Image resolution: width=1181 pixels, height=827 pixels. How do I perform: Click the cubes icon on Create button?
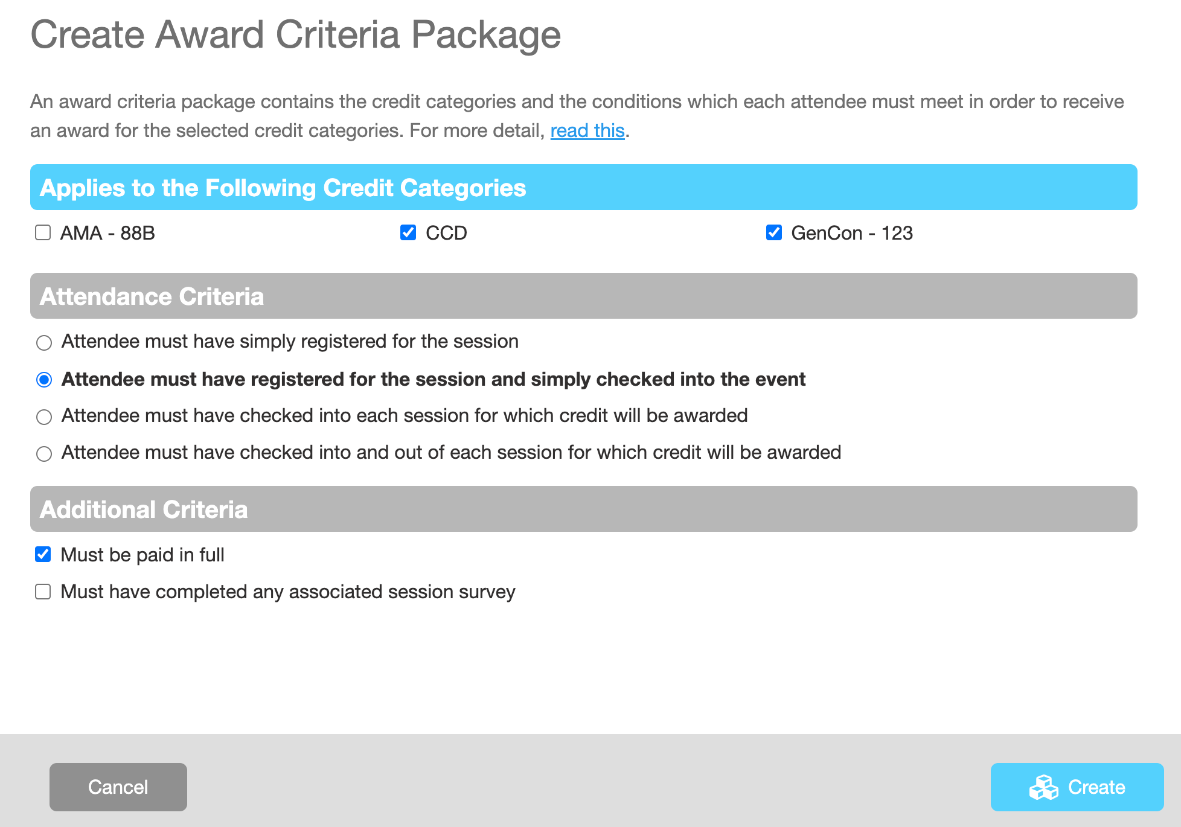[x=1043, y=787]
